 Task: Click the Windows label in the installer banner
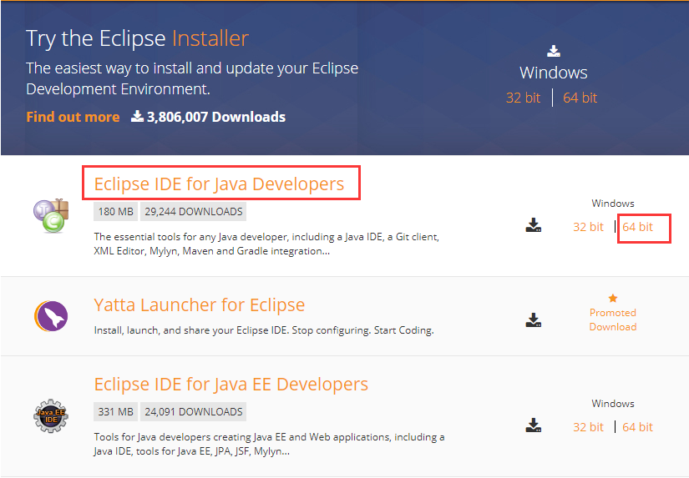pyautogui.click(x=553, y=73)
